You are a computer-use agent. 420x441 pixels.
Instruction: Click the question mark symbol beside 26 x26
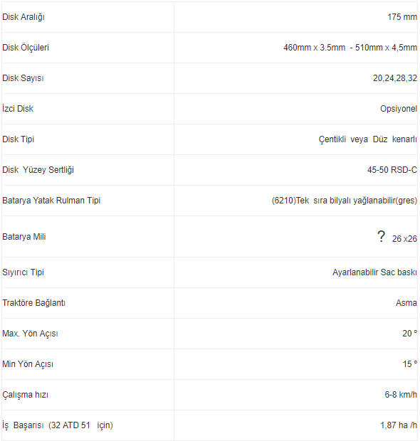[381, 237]
